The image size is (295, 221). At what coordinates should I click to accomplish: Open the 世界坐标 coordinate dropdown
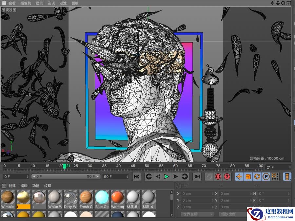point(197,214)
